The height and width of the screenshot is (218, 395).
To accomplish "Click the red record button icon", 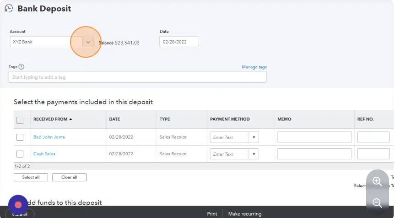I will [x=18, y=205].
